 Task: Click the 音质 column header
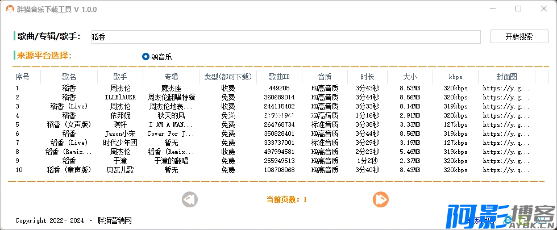point(325,77)
